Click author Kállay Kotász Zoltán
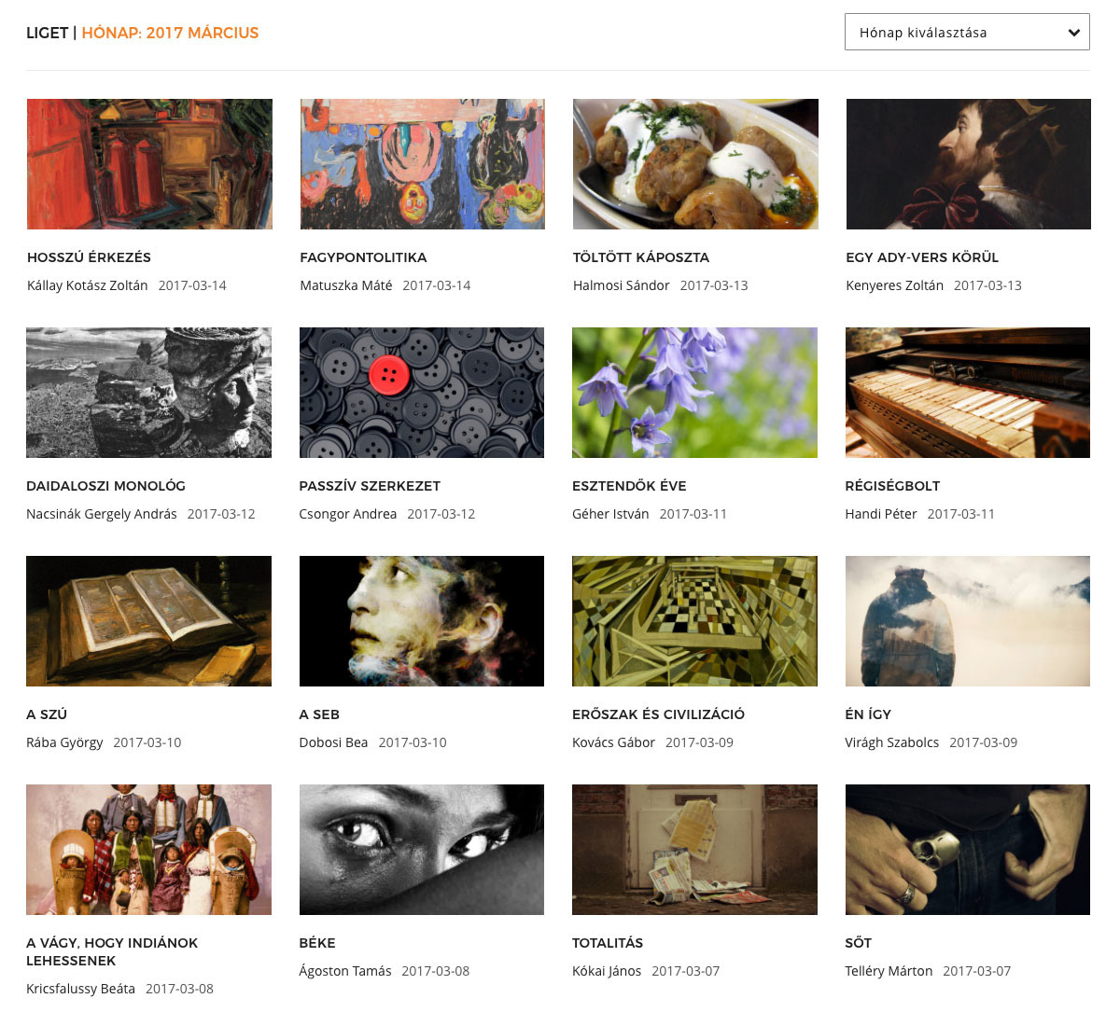Screen dimensions: 1120x1026 [88, 285]
